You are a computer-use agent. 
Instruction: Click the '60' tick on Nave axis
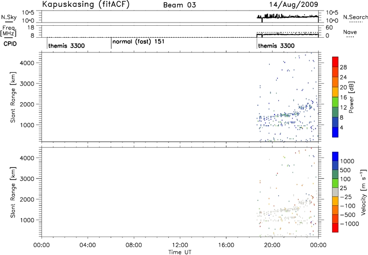coord(329,28)
